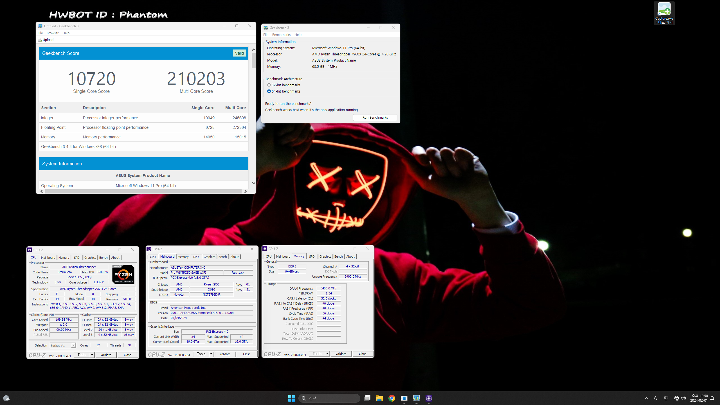Image resolution: width=720 pixels, height=405 pixels.
Task: Switch to SPD tab in first CPU-Z window
Action: 77,258
